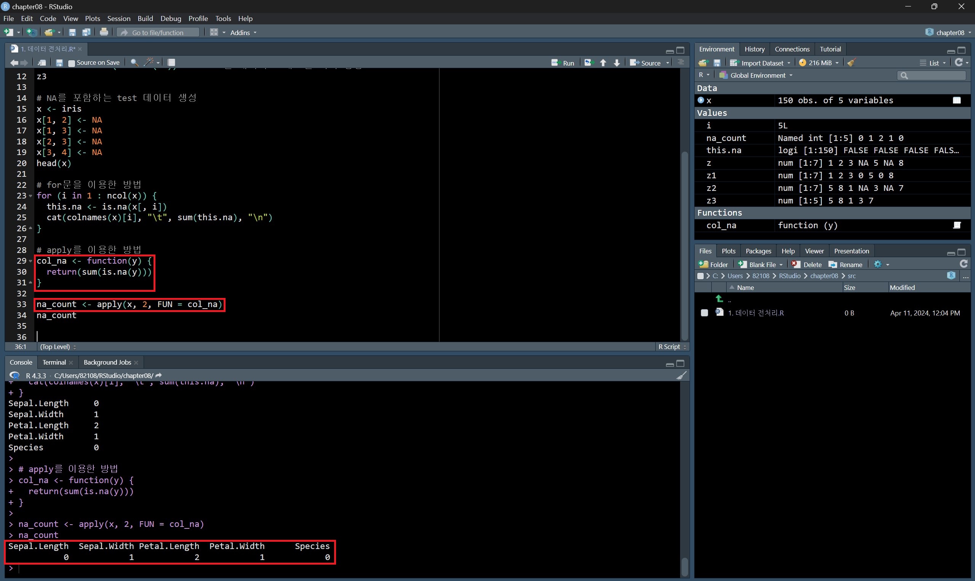Click the re-run previous code region icon
Image resolution: width=975 pixels, height=581 pixels.
588,62
